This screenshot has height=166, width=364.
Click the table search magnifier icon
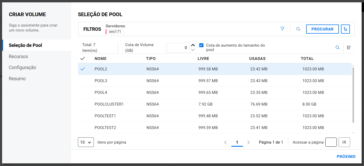click(338, 47)
